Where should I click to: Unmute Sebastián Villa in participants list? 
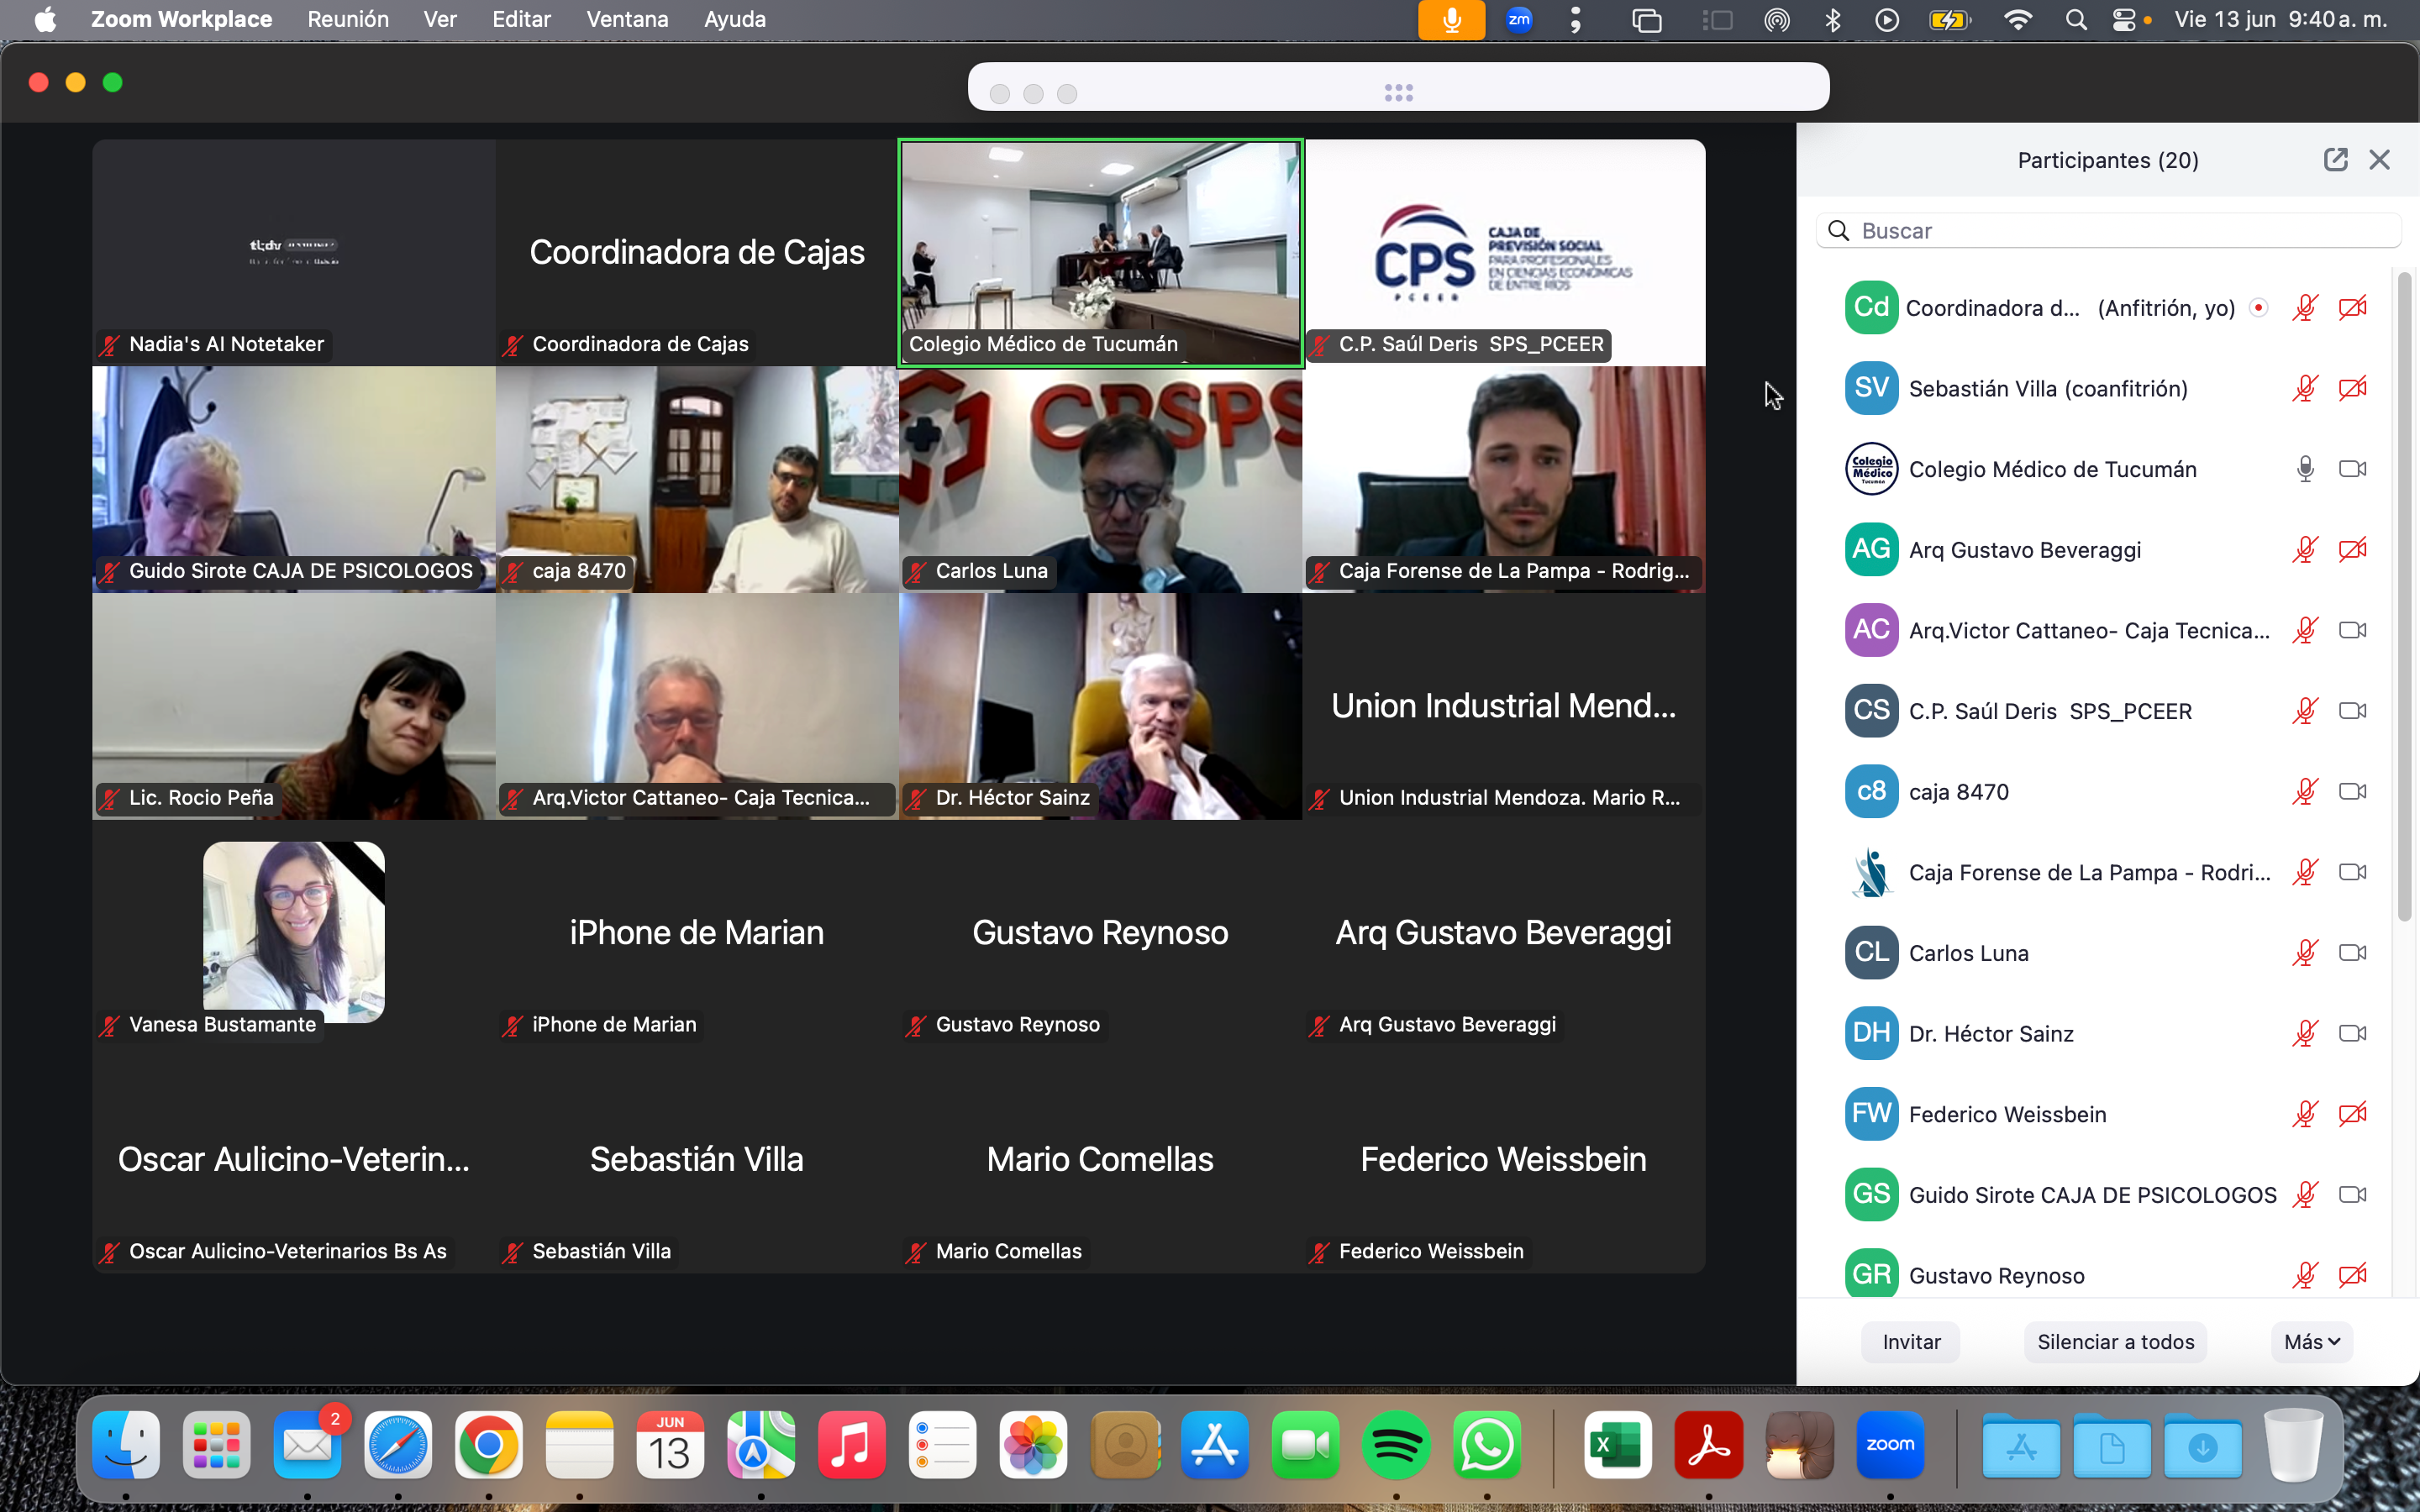point(2305,388)
